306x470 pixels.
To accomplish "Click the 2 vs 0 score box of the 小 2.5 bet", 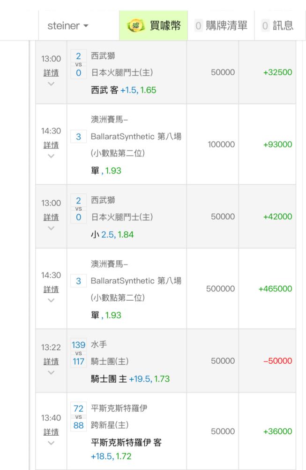I will tap(78, 208).
